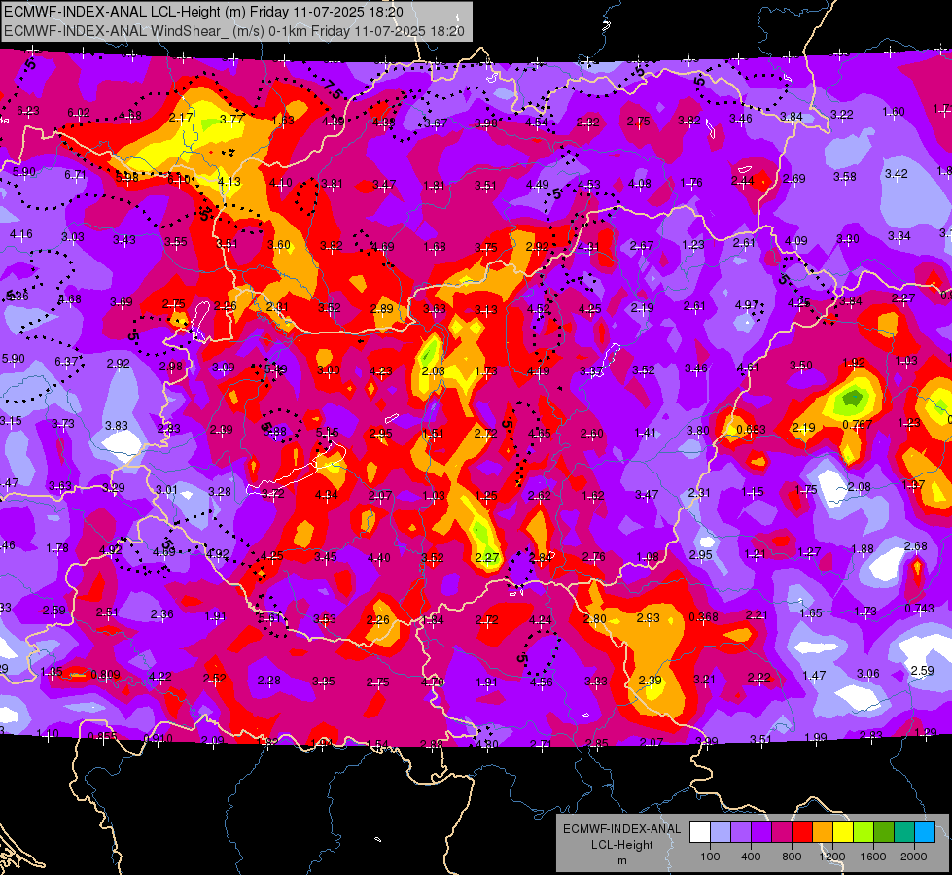Click the wind shear value 2.93

pyautogui.click(x=648, y=617)
